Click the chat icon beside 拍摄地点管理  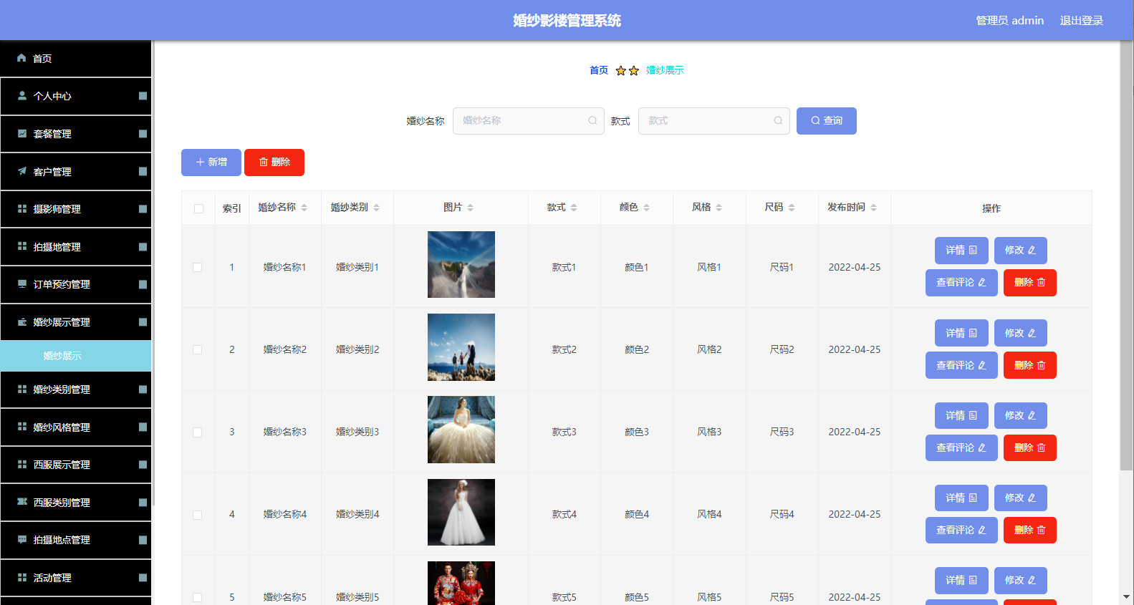(22, 539)
